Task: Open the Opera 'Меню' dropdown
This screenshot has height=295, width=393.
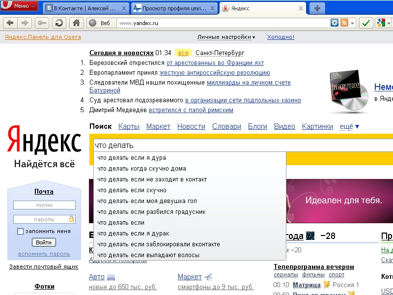Action: (20, 6)
